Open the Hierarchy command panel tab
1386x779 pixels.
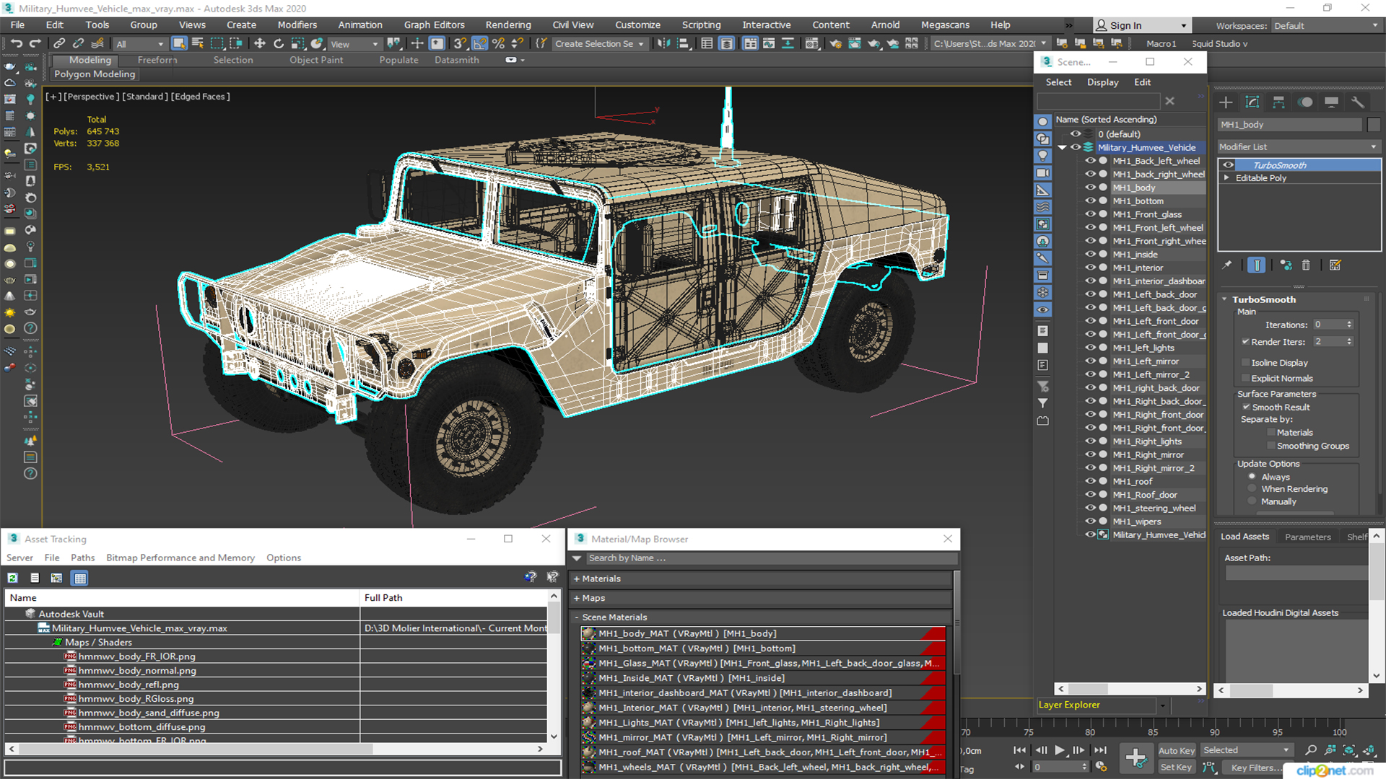[1278, 102]
